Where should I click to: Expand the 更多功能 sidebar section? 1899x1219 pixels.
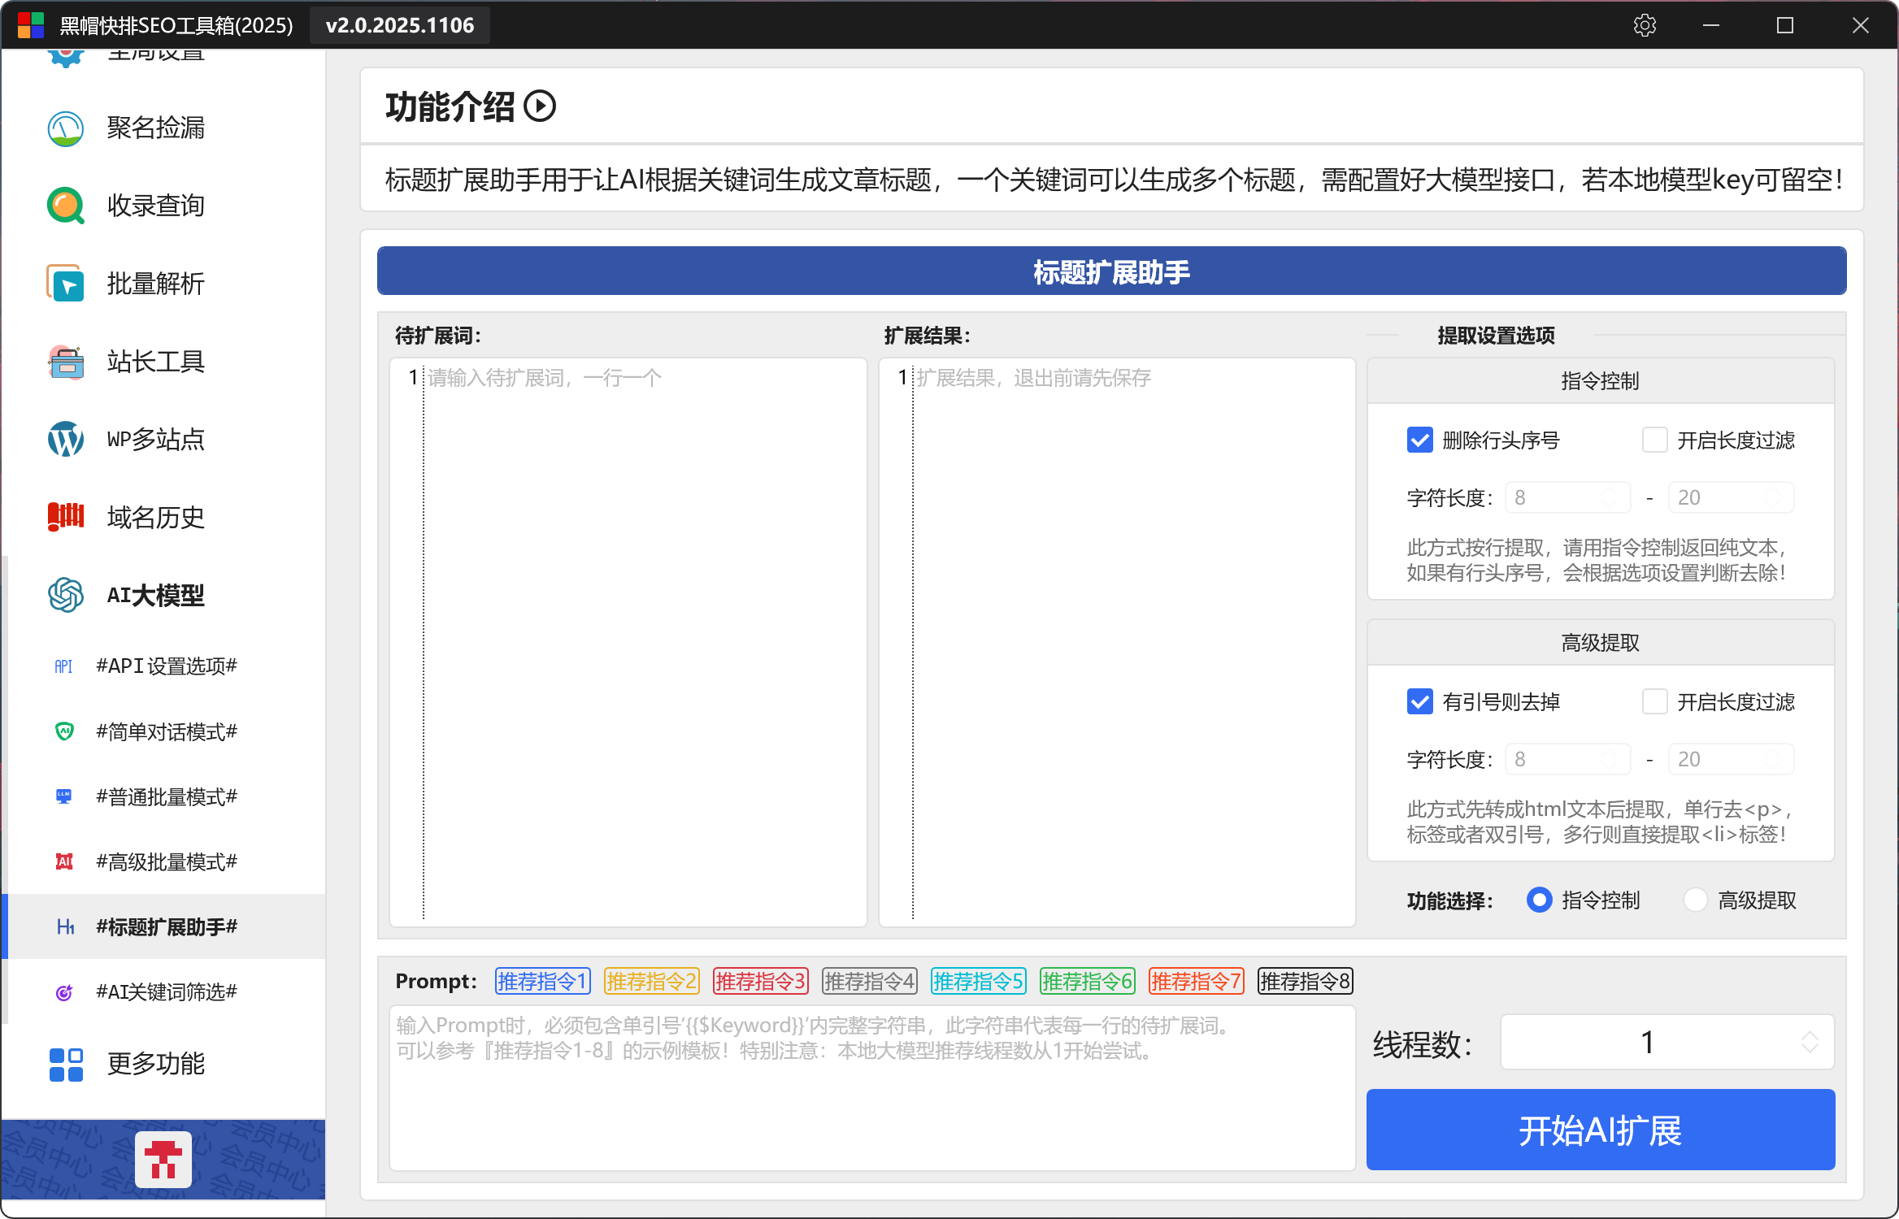[x=155, y=1064]
